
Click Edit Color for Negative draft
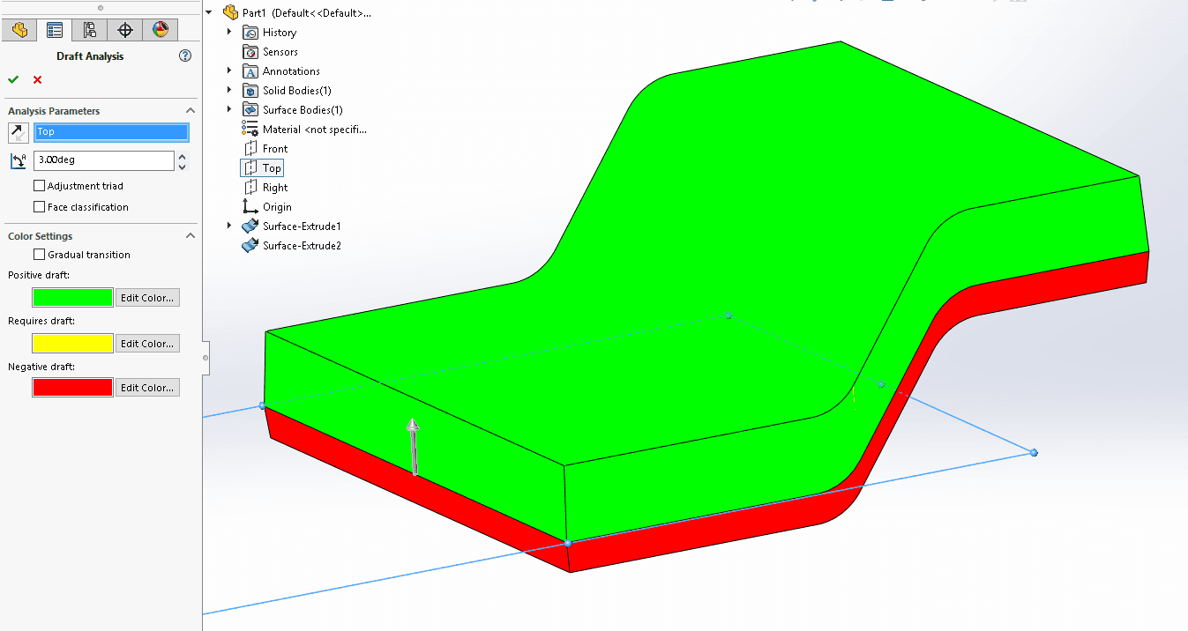pos(147,388)
